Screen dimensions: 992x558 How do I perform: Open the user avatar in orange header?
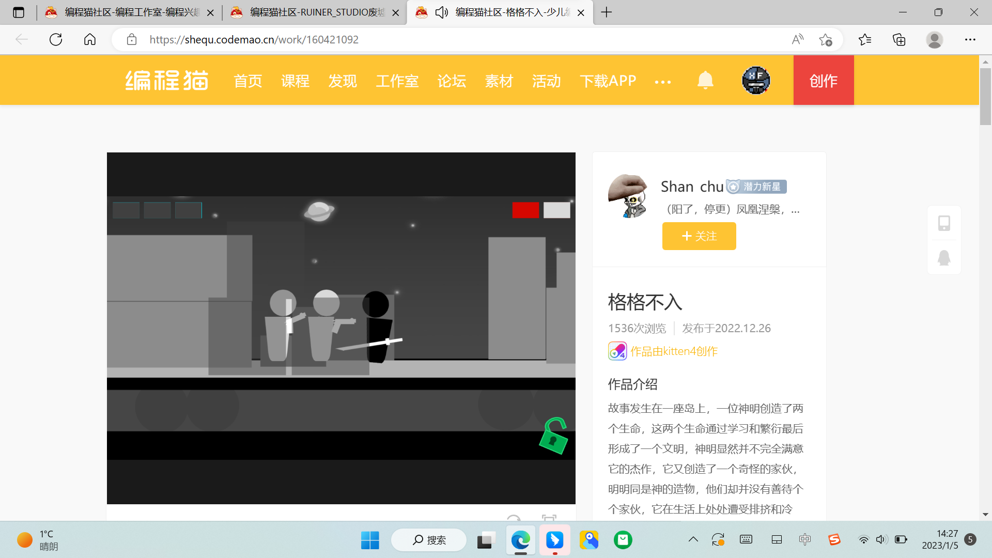(x=756, y=80)
